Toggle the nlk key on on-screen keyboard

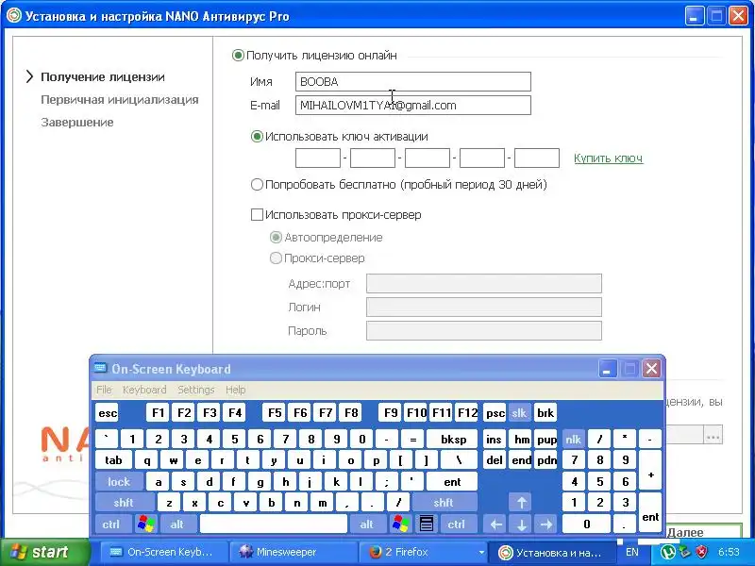(x=573, y=440)
